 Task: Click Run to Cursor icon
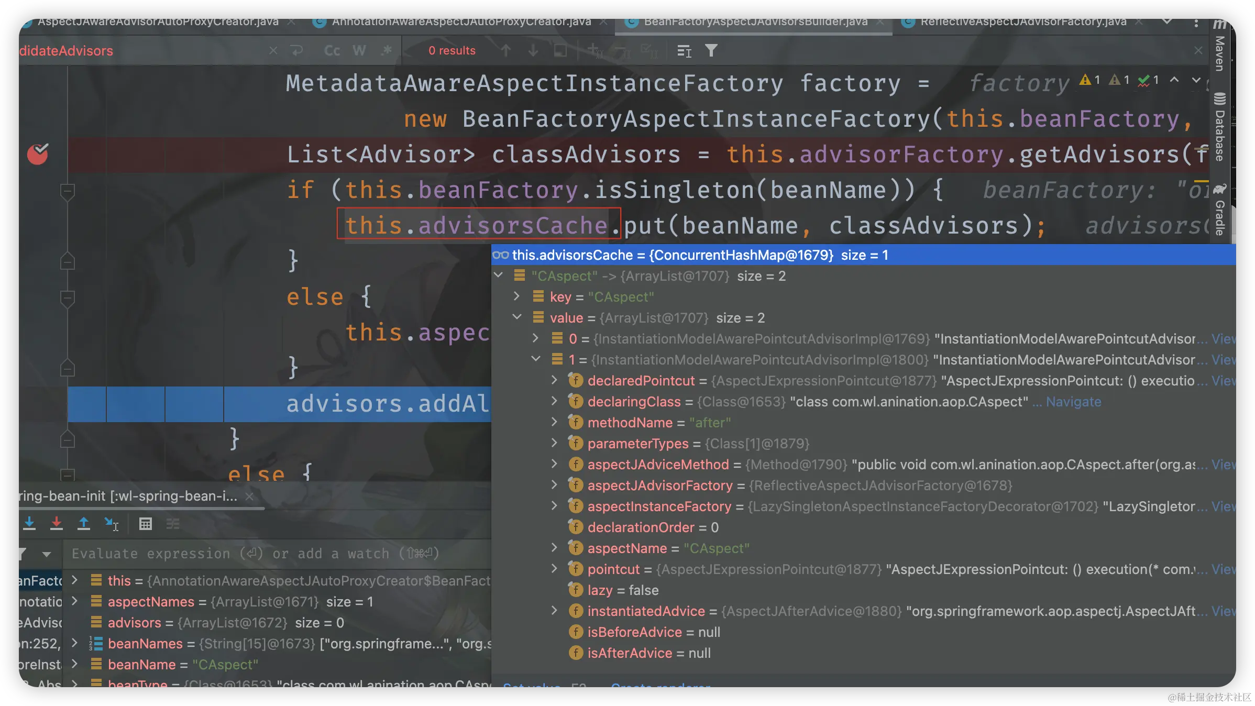click(111, 523)
